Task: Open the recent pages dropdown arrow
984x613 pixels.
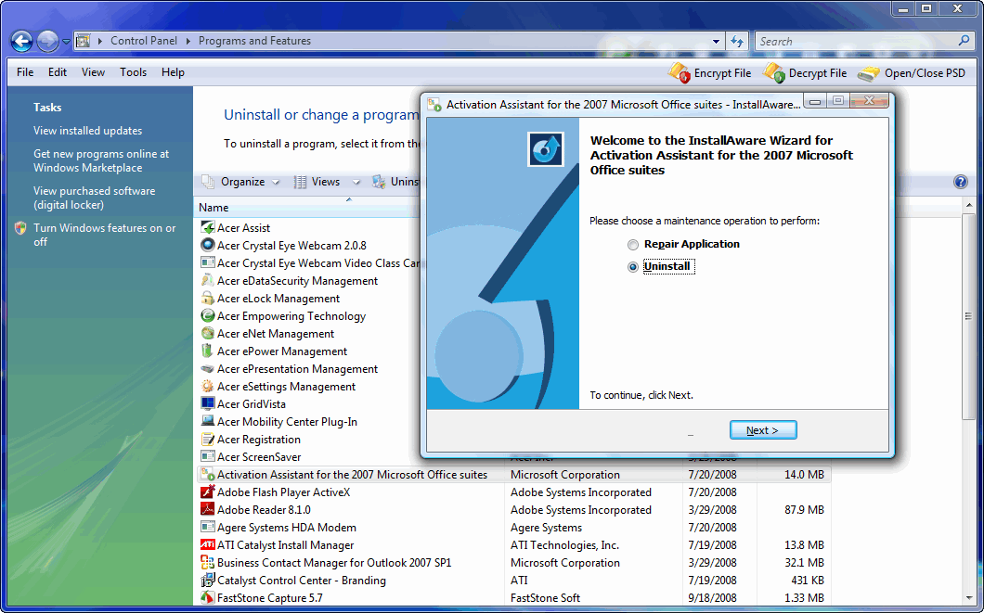Action: point(66,42)
